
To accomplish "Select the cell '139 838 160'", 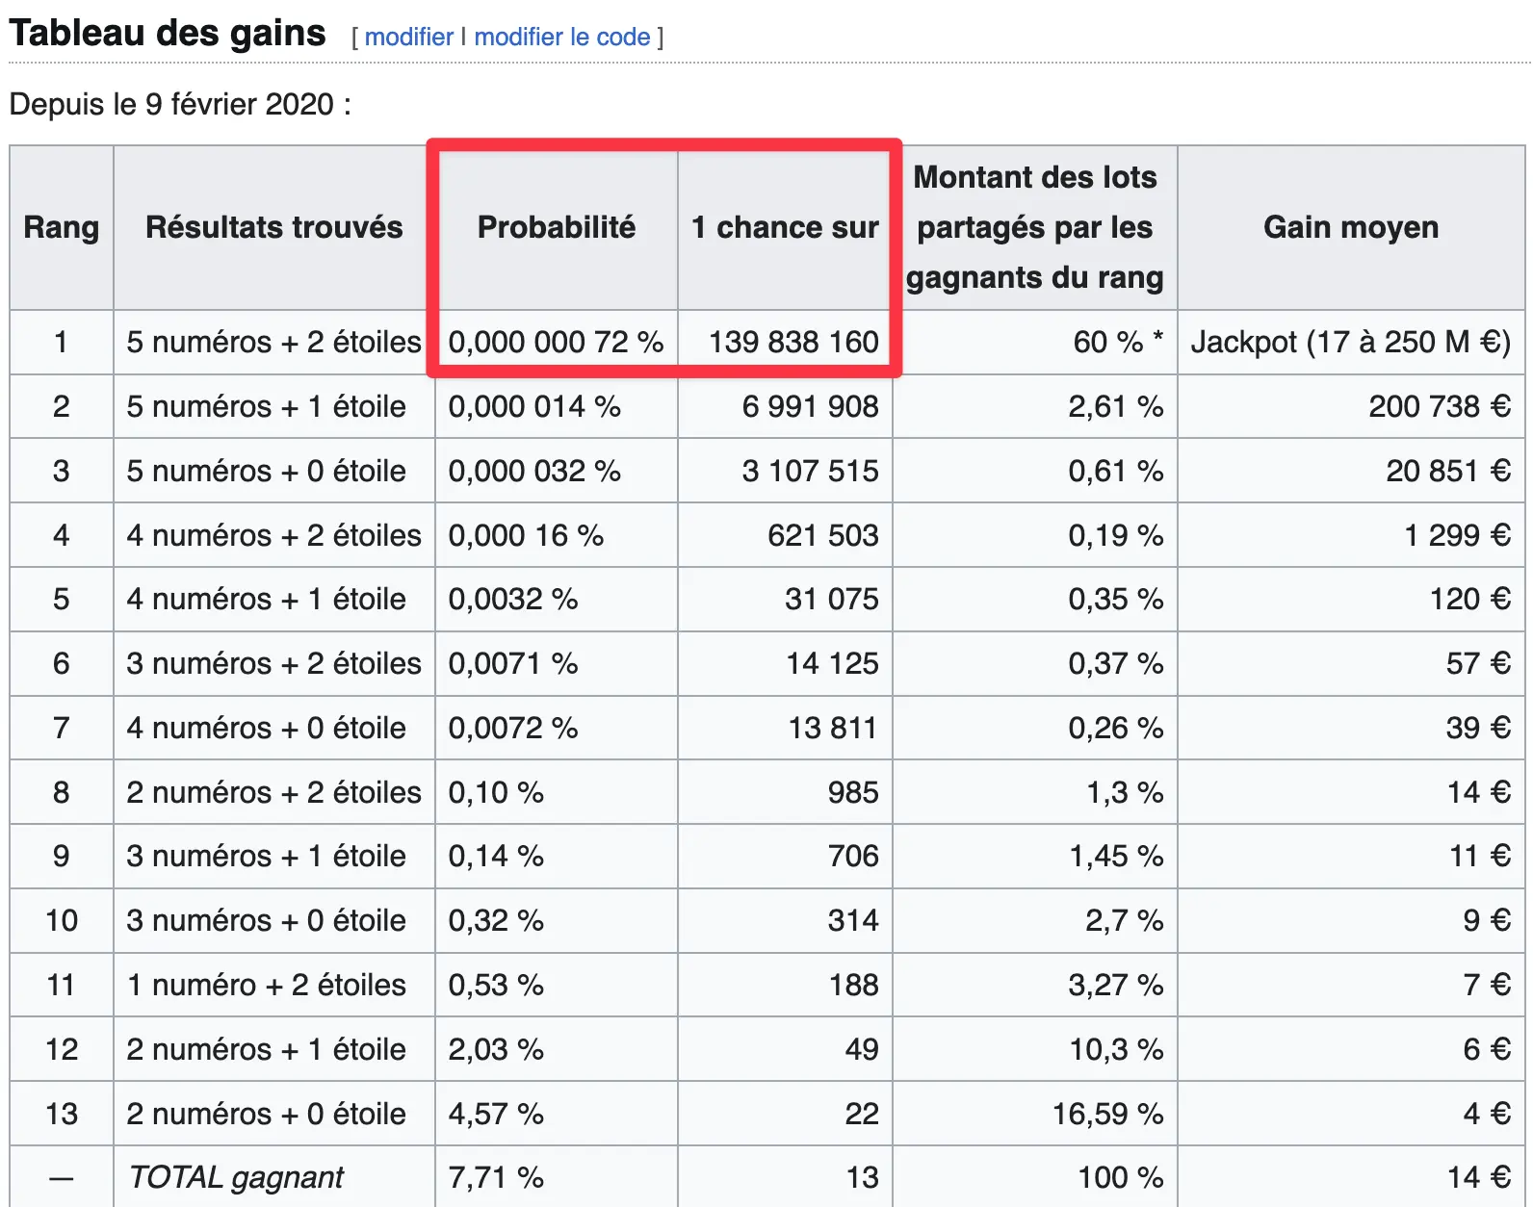I will [x=785, y=343].
